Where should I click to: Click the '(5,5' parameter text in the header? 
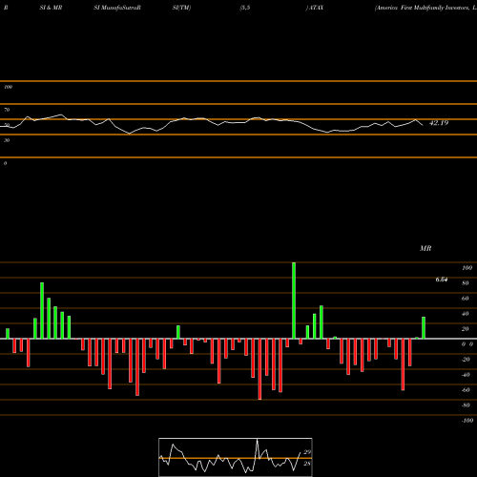click(x=245, y=8)
